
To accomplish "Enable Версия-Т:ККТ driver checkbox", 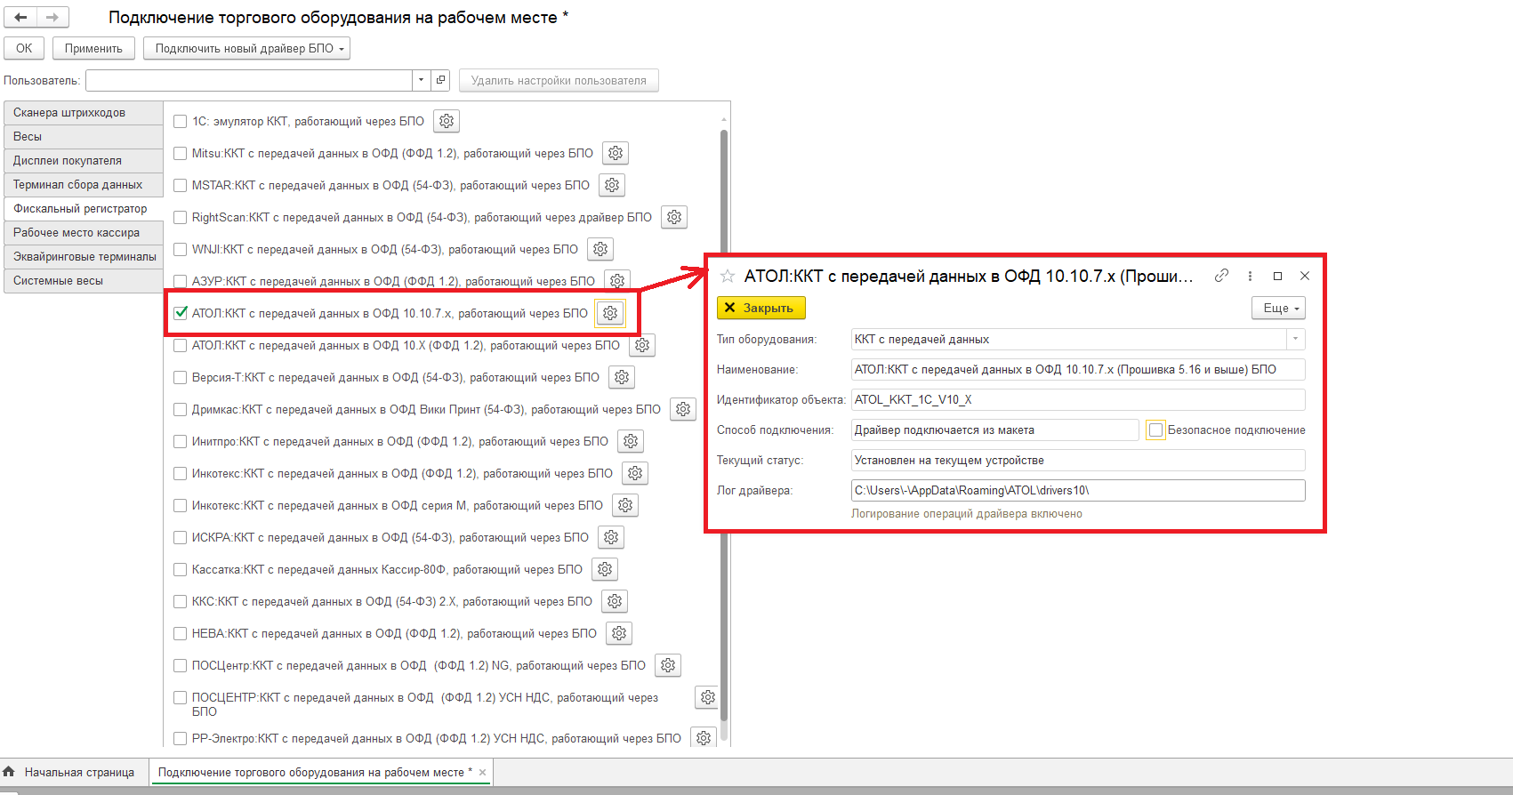I will 181,377.
